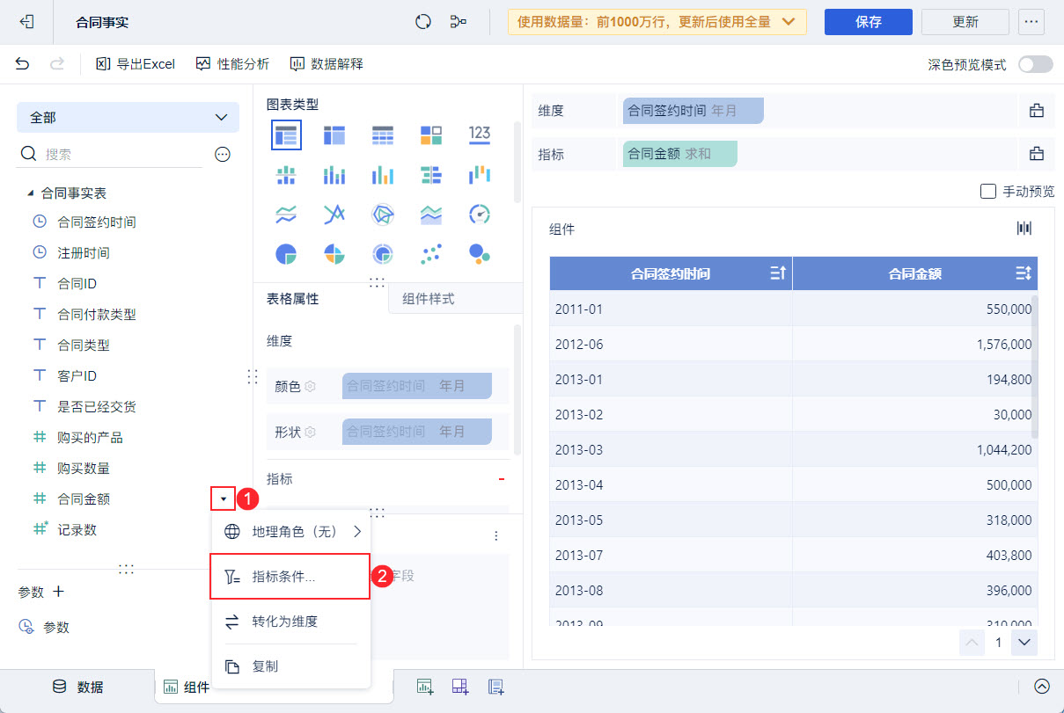Choose the area chart icon
Viewport: 1064px width, 713px height.
tap(430, 214)
